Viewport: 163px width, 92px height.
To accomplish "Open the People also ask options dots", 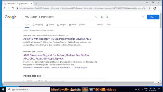I will [44, 76].
